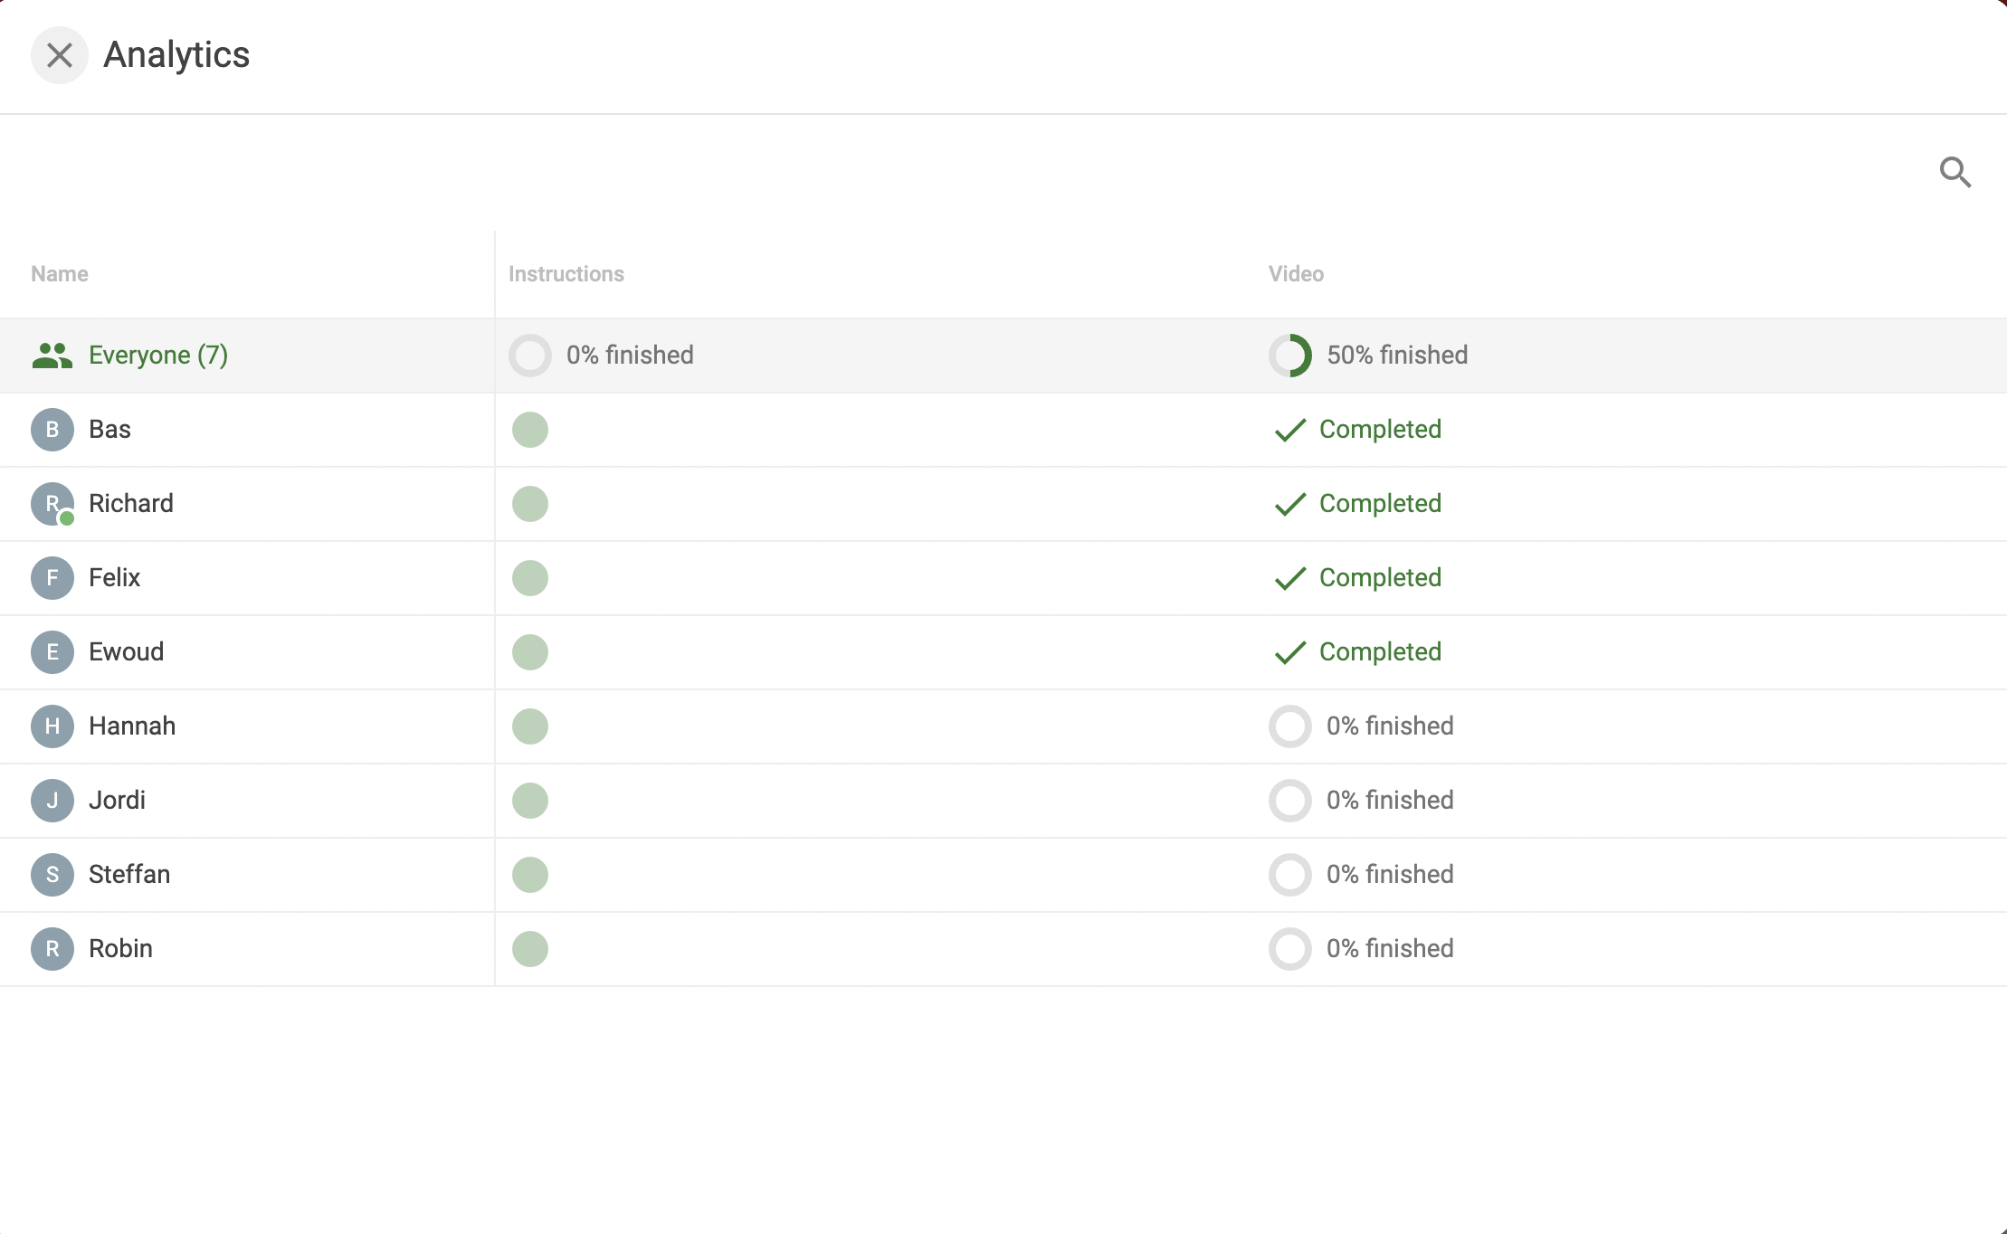Select the name Jordi
The image size is (2007, 1234).
point(117,801)
